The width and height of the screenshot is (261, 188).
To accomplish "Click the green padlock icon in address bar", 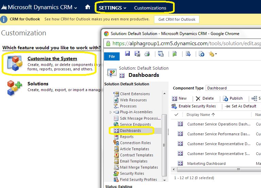I will tap(108, 44).
